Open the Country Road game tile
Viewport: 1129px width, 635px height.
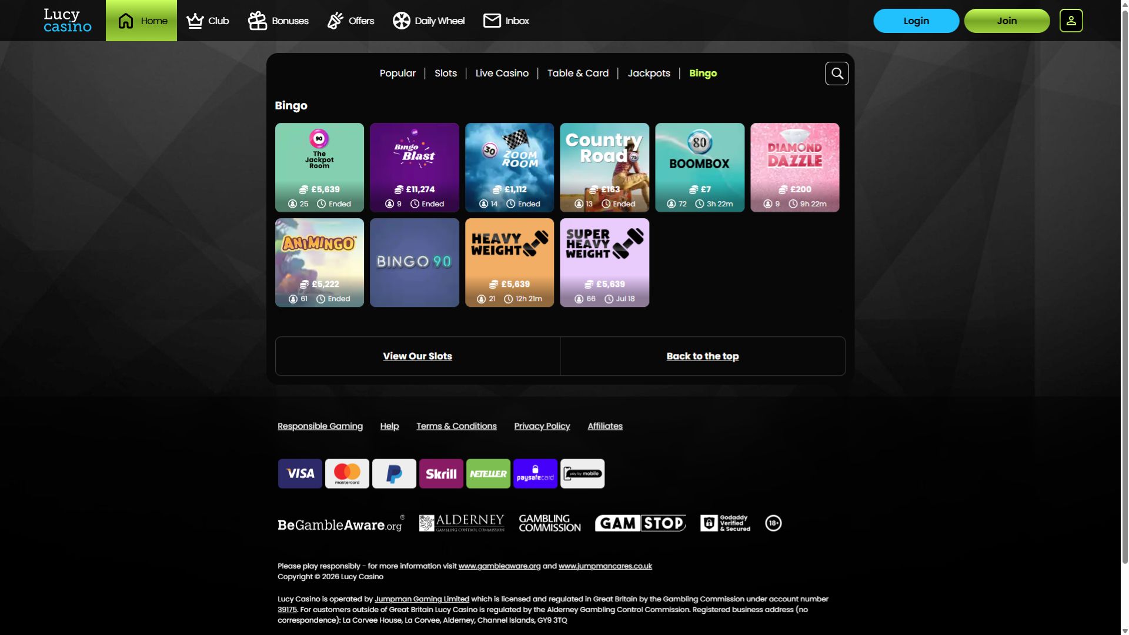(x=604, y=167)
